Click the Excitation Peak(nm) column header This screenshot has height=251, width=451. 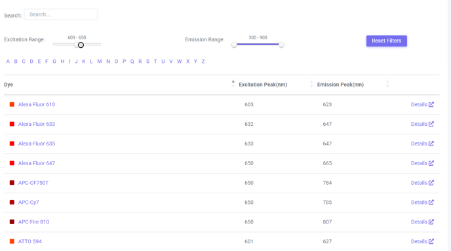coord(263,85)
